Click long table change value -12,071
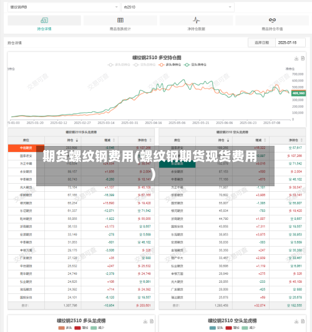 109,211
